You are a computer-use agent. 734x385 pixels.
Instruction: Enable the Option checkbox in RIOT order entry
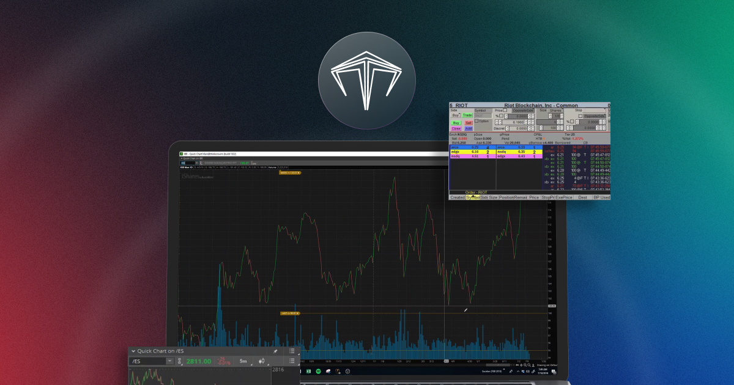tap(476, 121)
